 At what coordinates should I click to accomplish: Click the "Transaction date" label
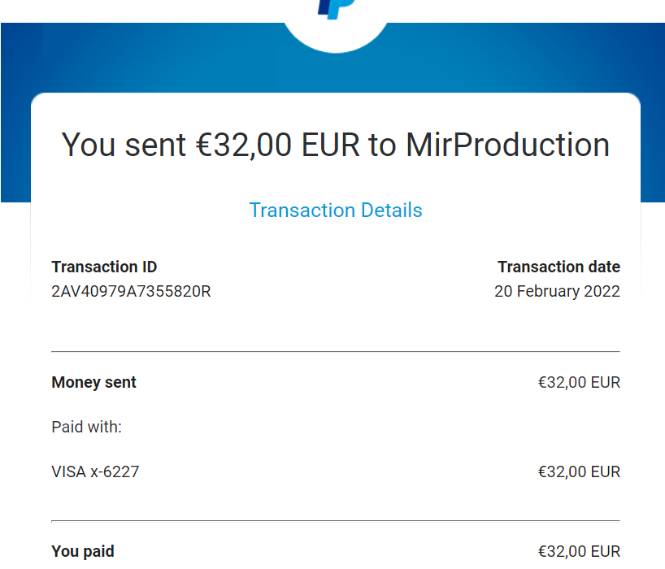(x=559, y=267)
